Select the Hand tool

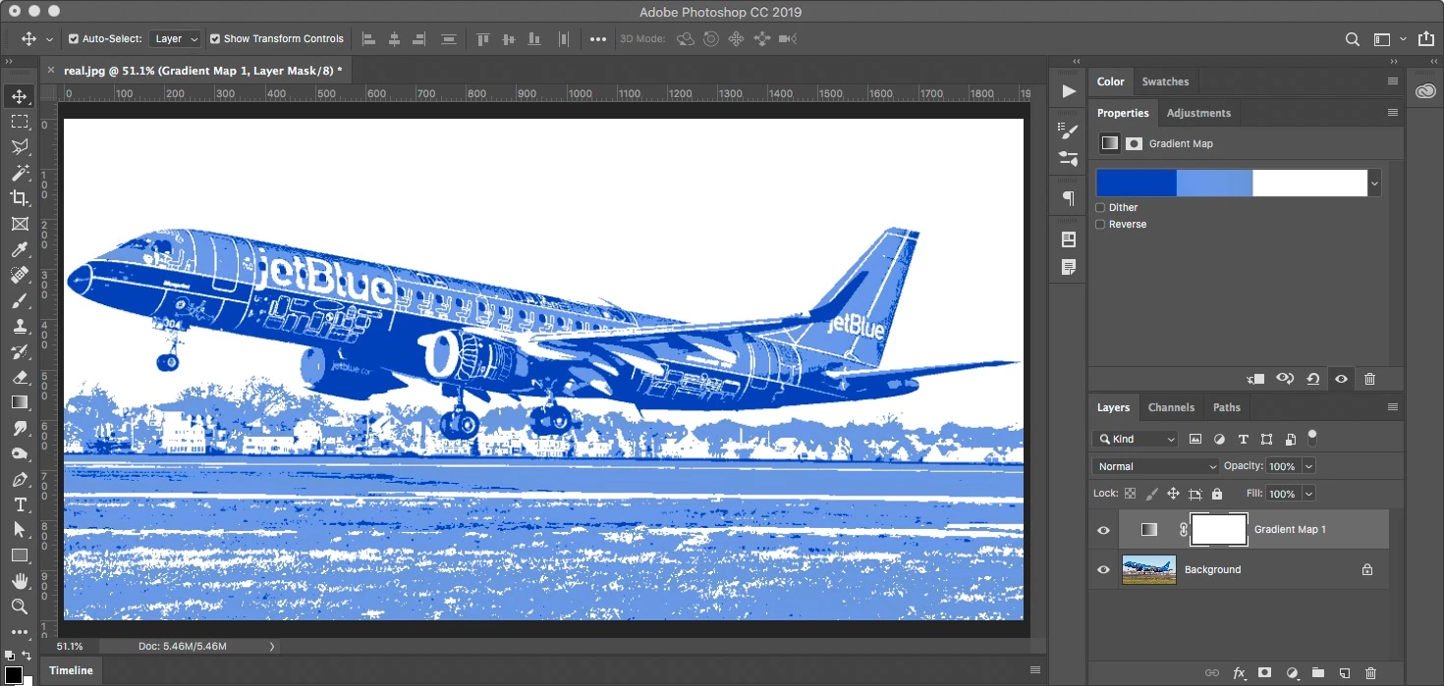pos(20,581)
